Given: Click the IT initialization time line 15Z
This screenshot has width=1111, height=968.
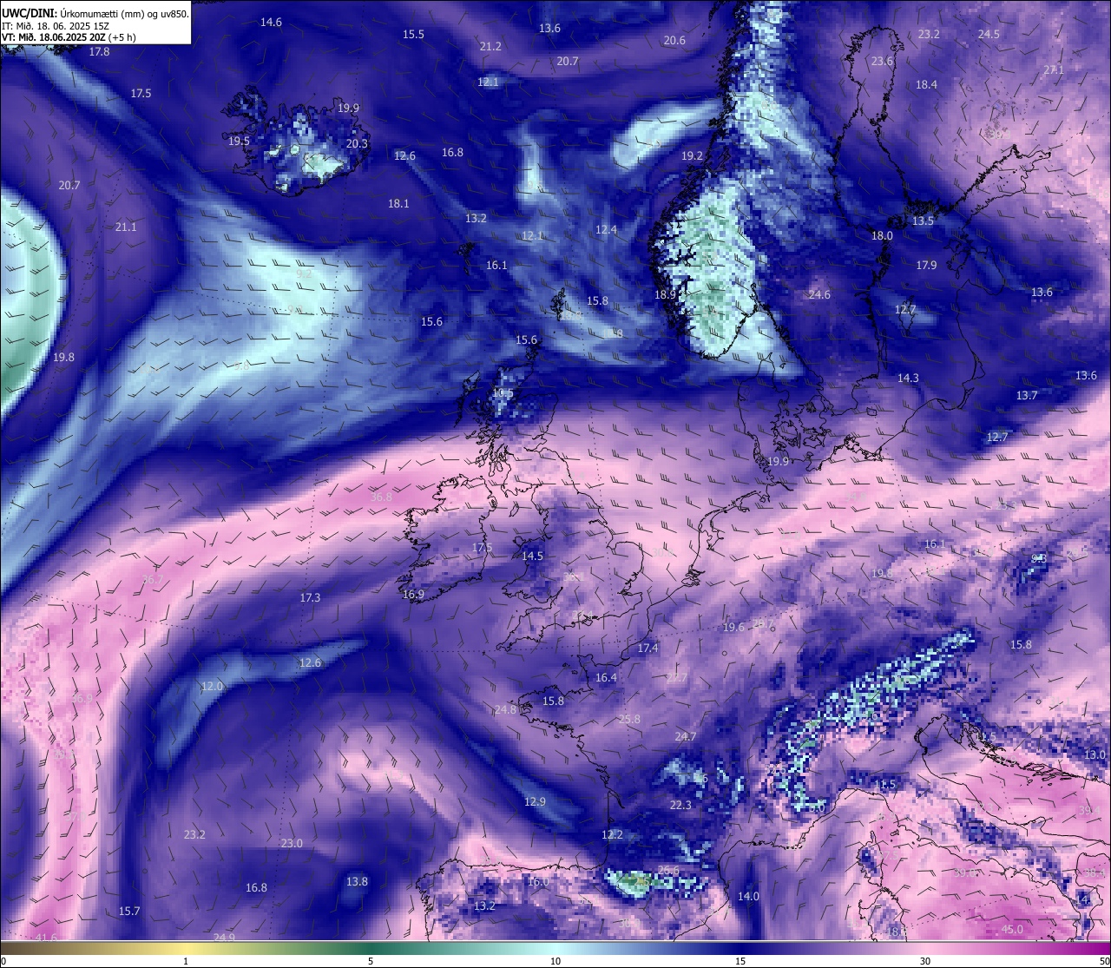Looking at the screenshot, I should pos(55,26).
